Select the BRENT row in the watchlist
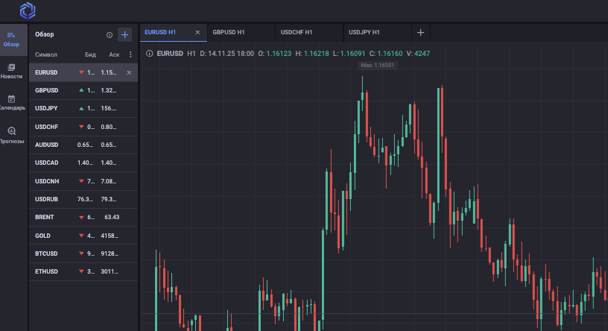Screen dimensions: 608x331 click(83, 217)
